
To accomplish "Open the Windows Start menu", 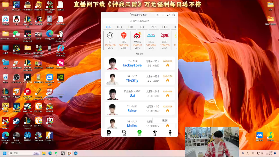I will 5,153.
